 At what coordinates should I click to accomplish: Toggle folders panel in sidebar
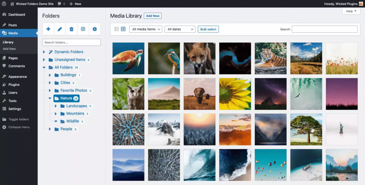pos(19,119)
